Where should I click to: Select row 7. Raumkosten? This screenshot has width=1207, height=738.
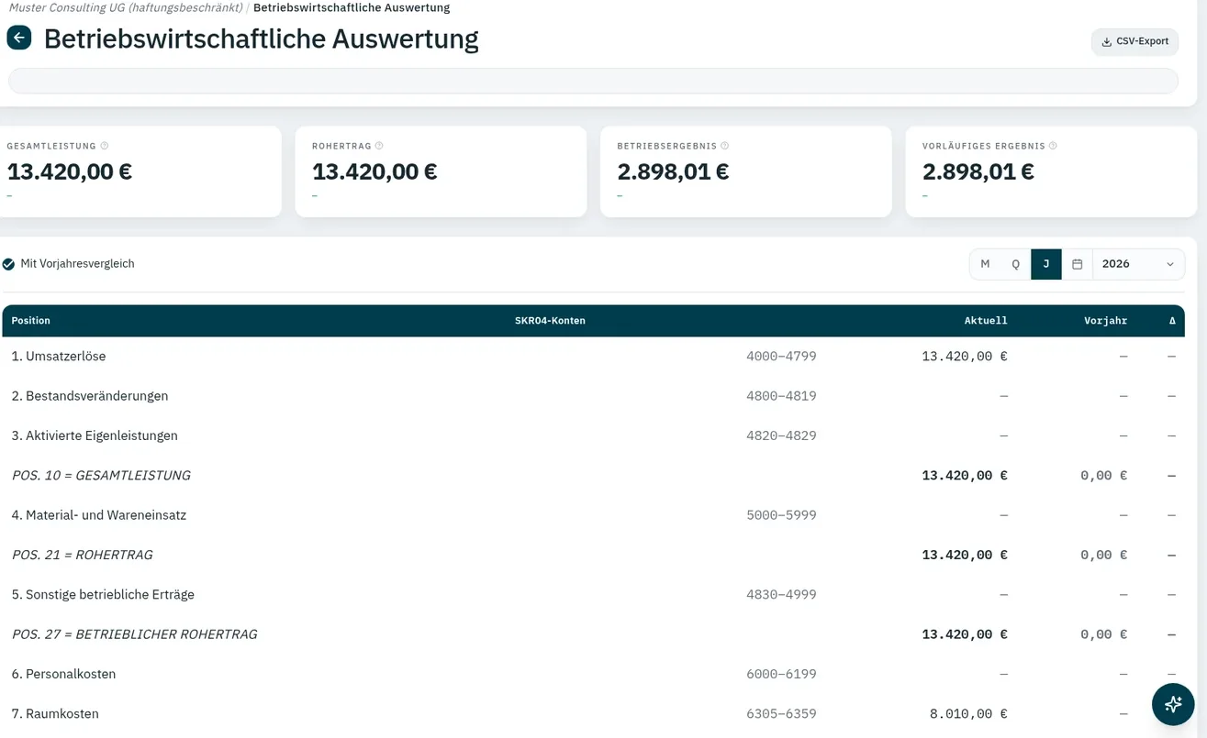(x=593, y=714)
